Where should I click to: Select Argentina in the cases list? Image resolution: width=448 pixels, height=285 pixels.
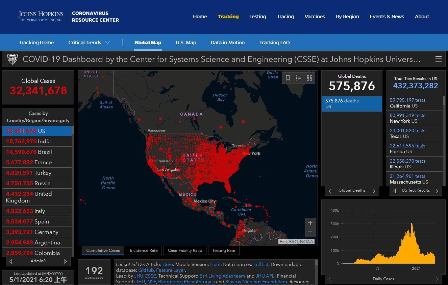pos(37,242)
